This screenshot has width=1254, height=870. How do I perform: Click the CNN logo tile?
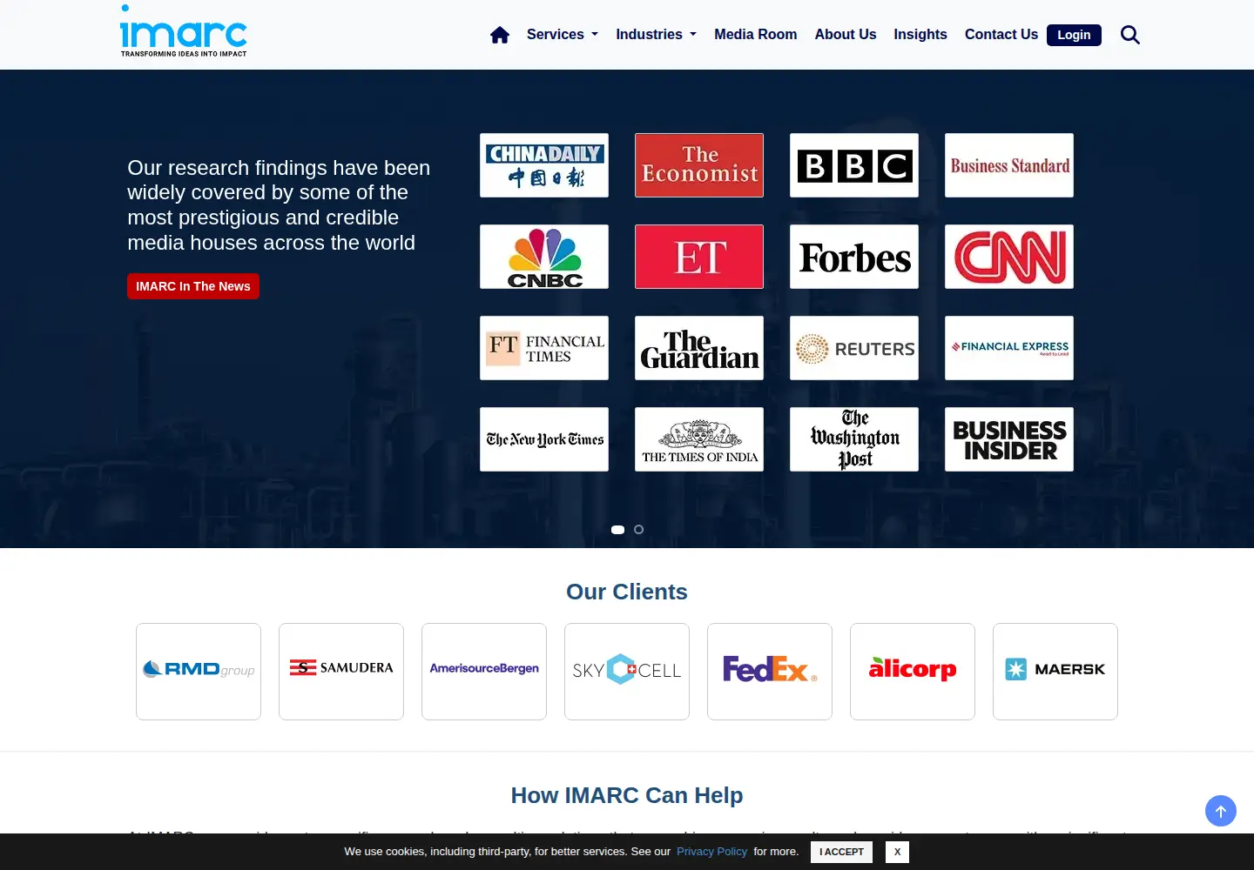pyautogui.click(x=1009, y=257)
